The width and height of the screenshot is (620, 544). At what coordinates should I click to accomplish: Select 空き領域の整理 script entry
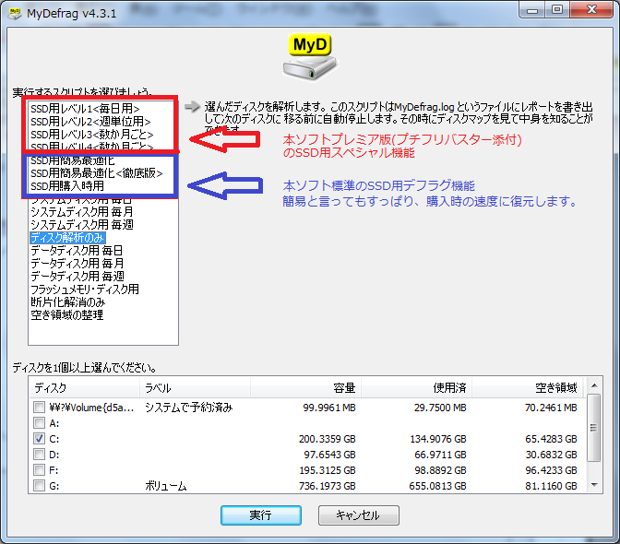(66, 314)
